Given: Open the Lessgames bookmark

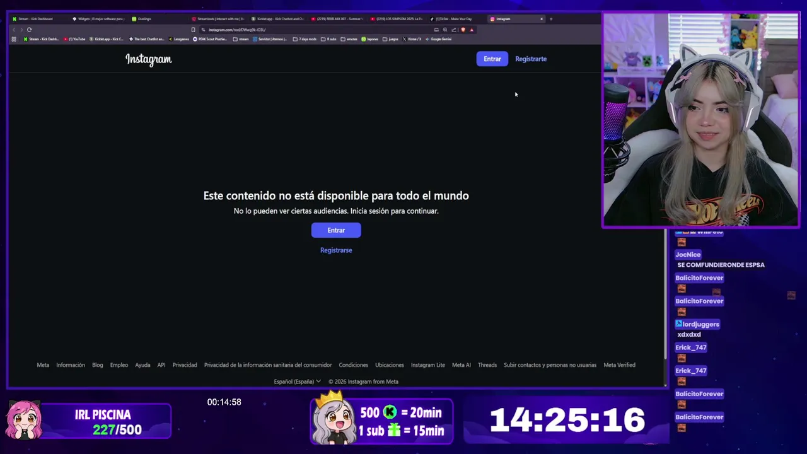Looking at the screenshot, I should click(x=179, y=39).
